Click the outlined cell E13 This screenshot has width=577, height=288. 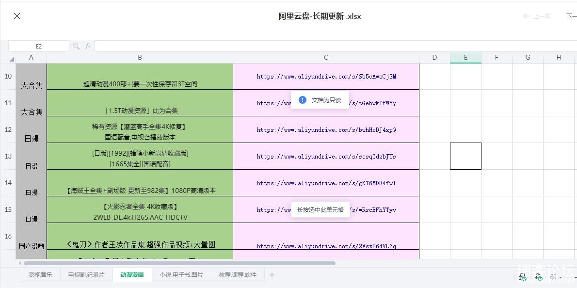point(465,156)
